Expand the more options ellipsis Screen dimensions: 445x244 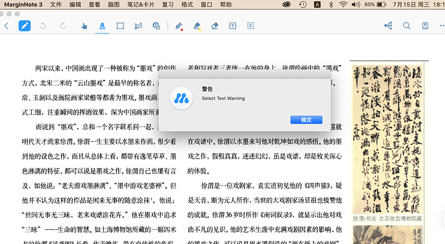[x=442, y=26]
